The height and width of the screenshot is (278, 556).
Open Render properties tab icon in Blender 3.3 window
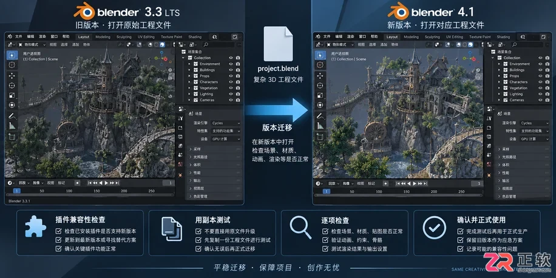(x=180, y=127)
